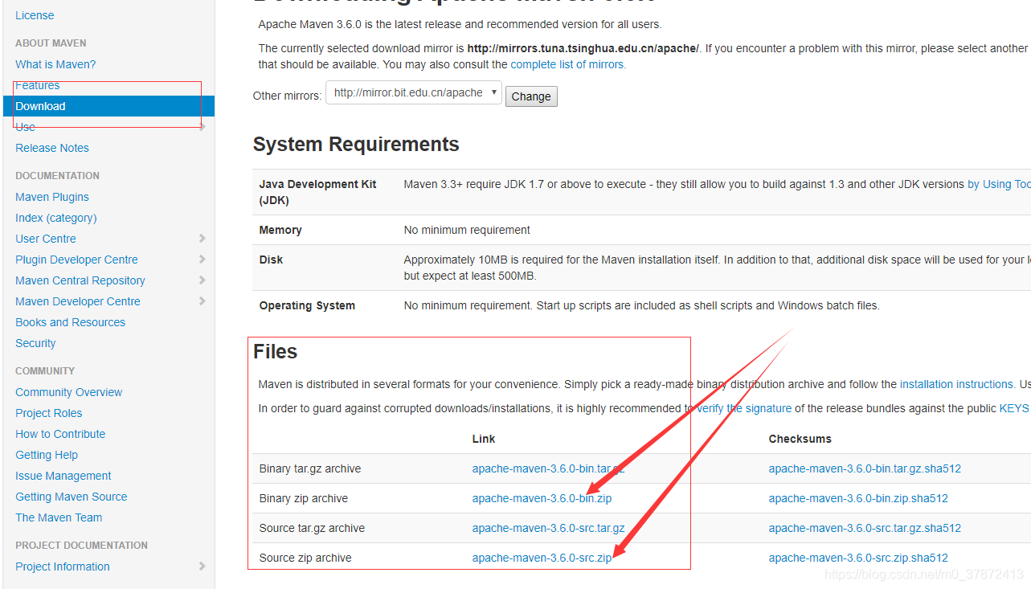Open the Other mirrors dropdown
The width and height of the screenshot is (1031, 589).
point(413,93)
